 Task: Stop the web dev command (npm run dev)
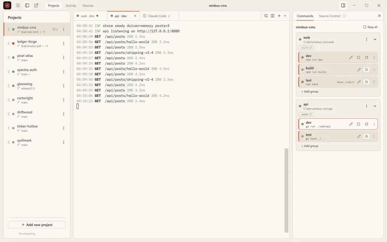click(x=359, y=57)
